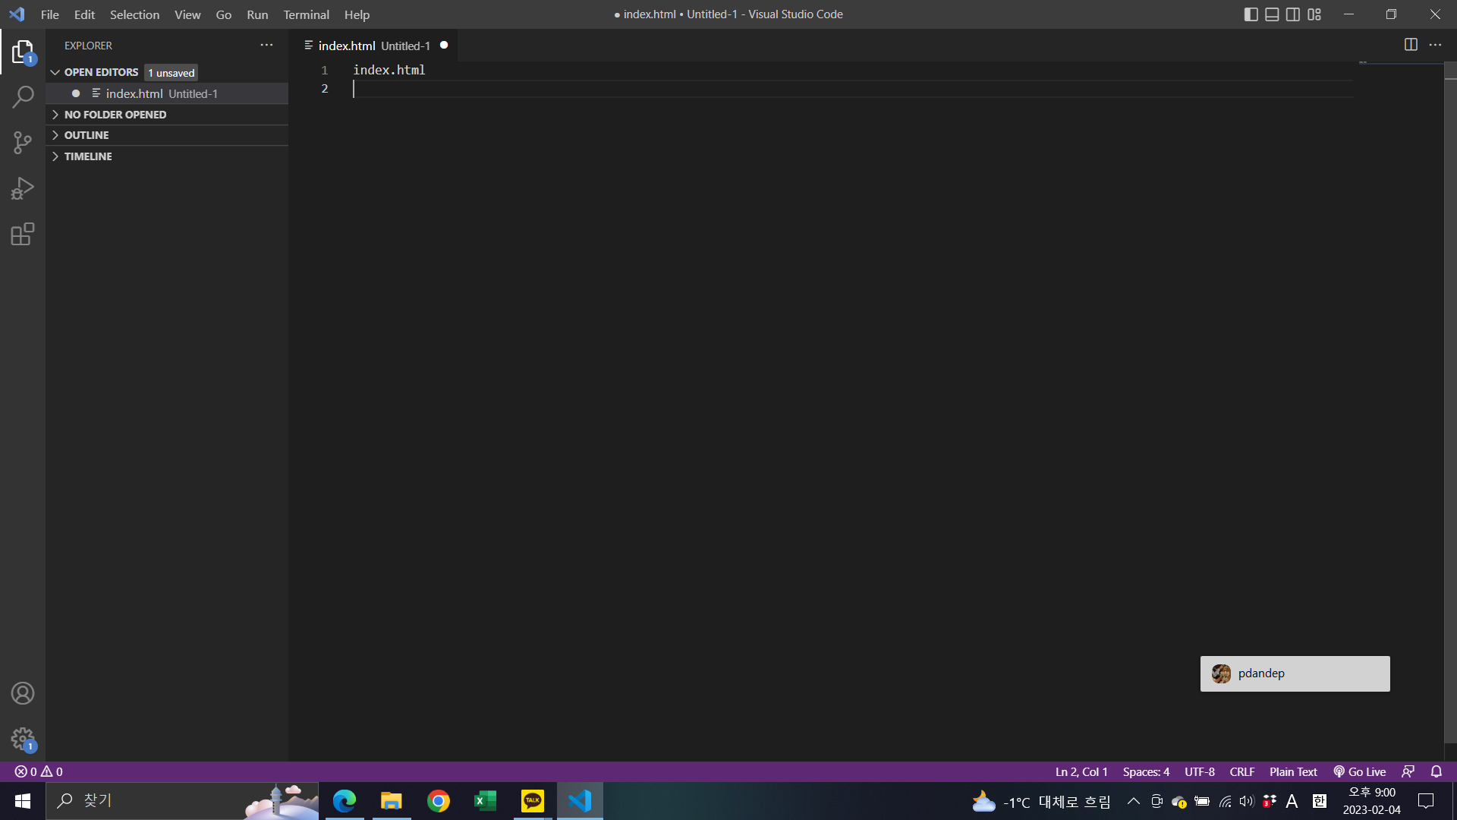Open the Help menu
This screenshot has width=1457, height=820.
coord(357,14)
